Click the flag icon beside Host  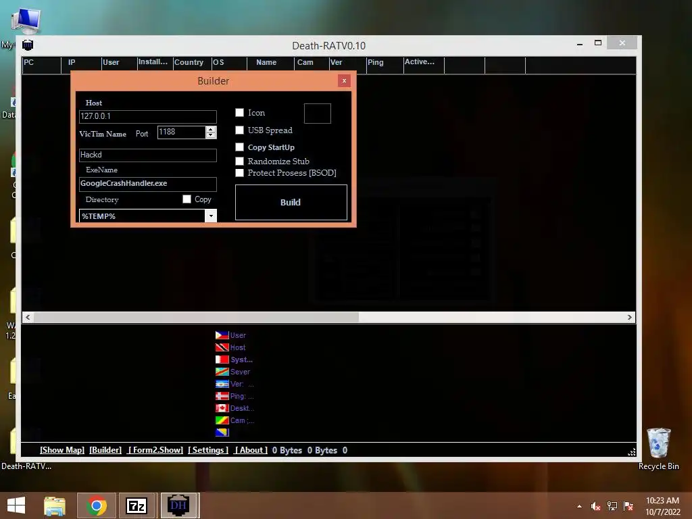tap(222, 347)
